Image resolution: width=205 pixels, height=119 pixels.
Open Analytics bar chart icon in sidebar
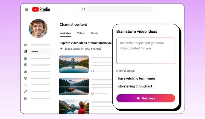(x=25, y=58)
